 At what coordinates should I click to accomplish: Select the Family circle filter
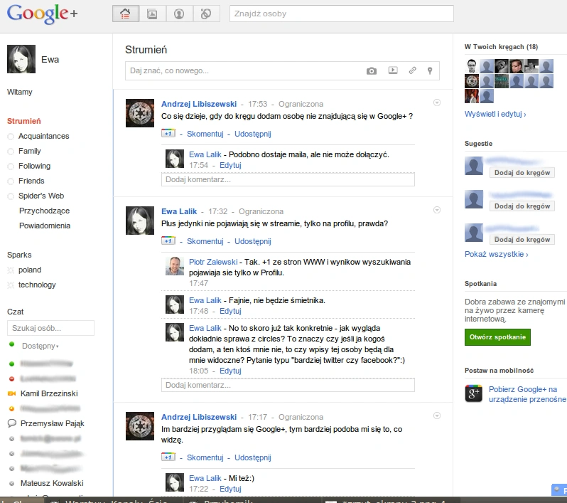point(30,151)
